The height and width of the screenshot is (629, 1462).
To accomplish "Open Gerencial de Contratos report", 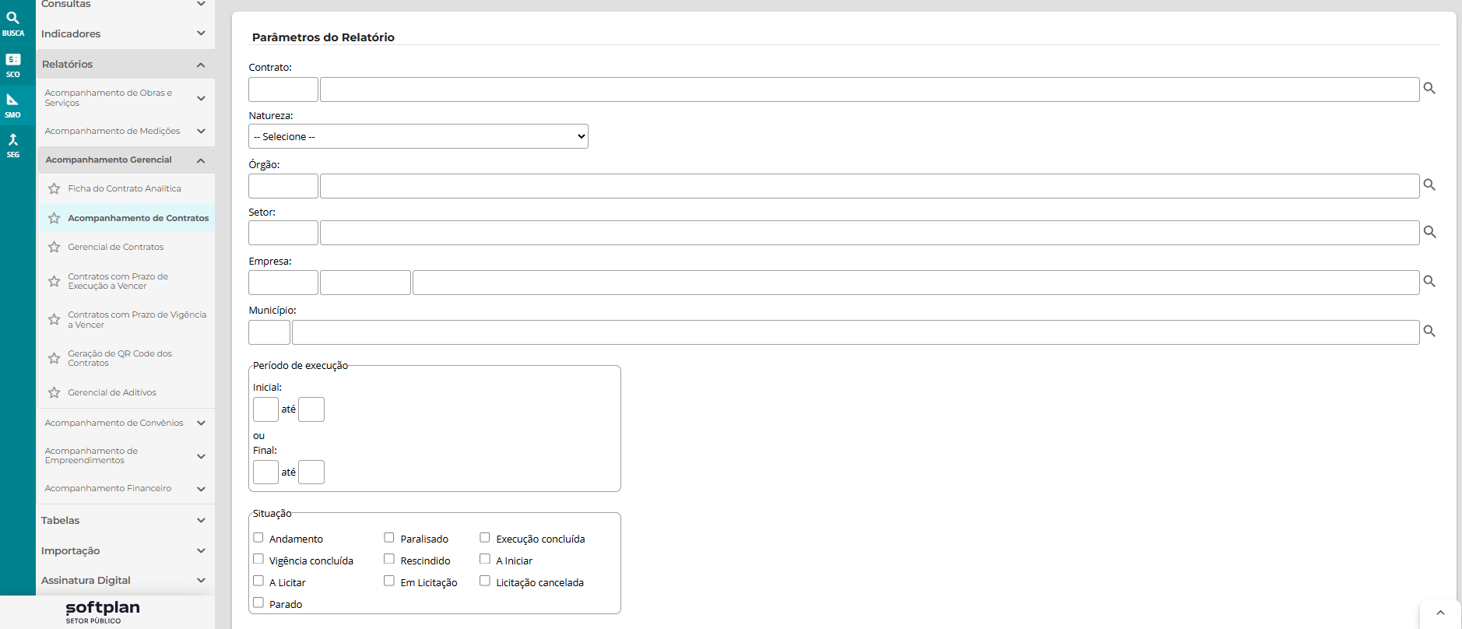I will click(x=116, y=248).
